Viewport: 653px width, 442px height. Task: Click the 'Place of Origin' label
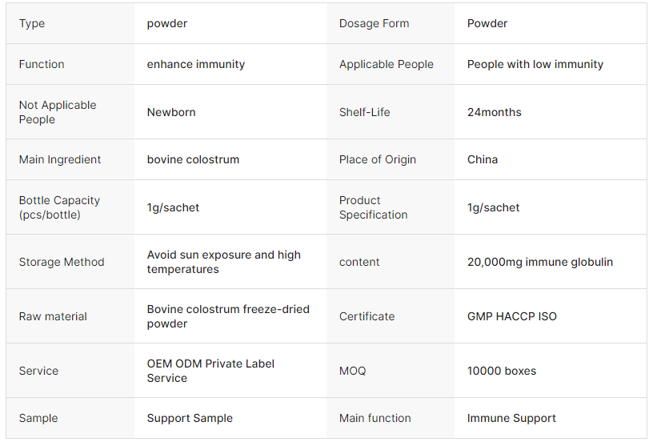(378, 159)
